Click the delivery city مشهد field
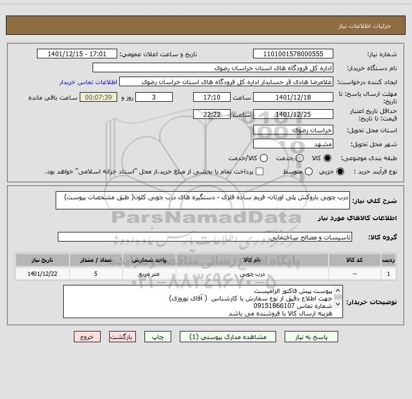This screenshot has width=412, height=399. coord(293,144)
